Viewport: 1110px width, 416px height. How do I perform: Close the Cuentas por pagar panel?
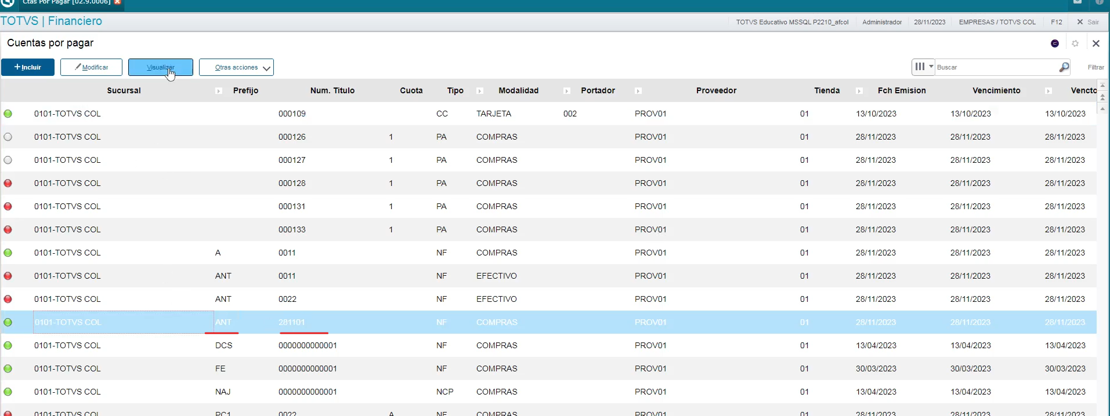point(1096,43)
